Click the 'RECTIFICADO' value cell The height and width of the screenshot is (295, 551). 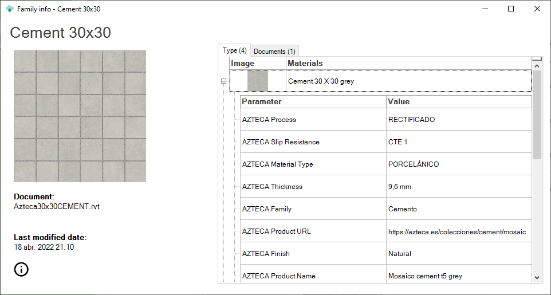pos(459,120)
